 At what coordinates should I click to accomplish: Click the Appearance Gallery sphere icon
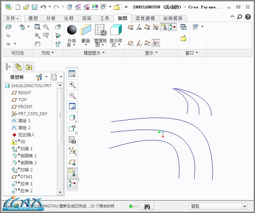point(72,30)
